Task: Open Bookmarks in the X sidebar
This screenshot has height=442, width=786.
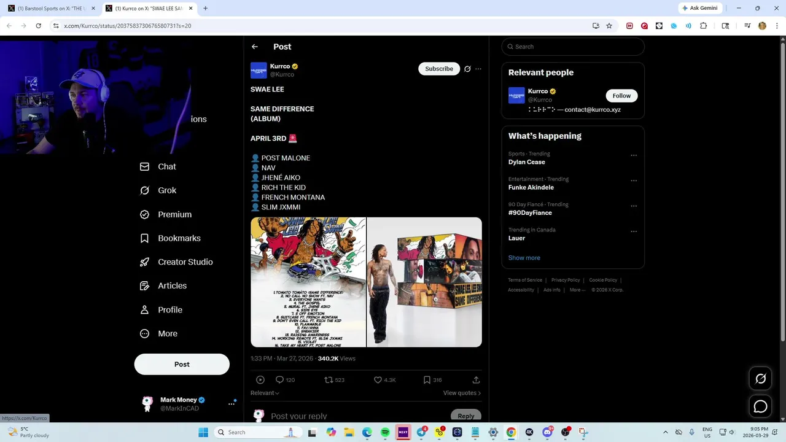Action: pos(170,238)
